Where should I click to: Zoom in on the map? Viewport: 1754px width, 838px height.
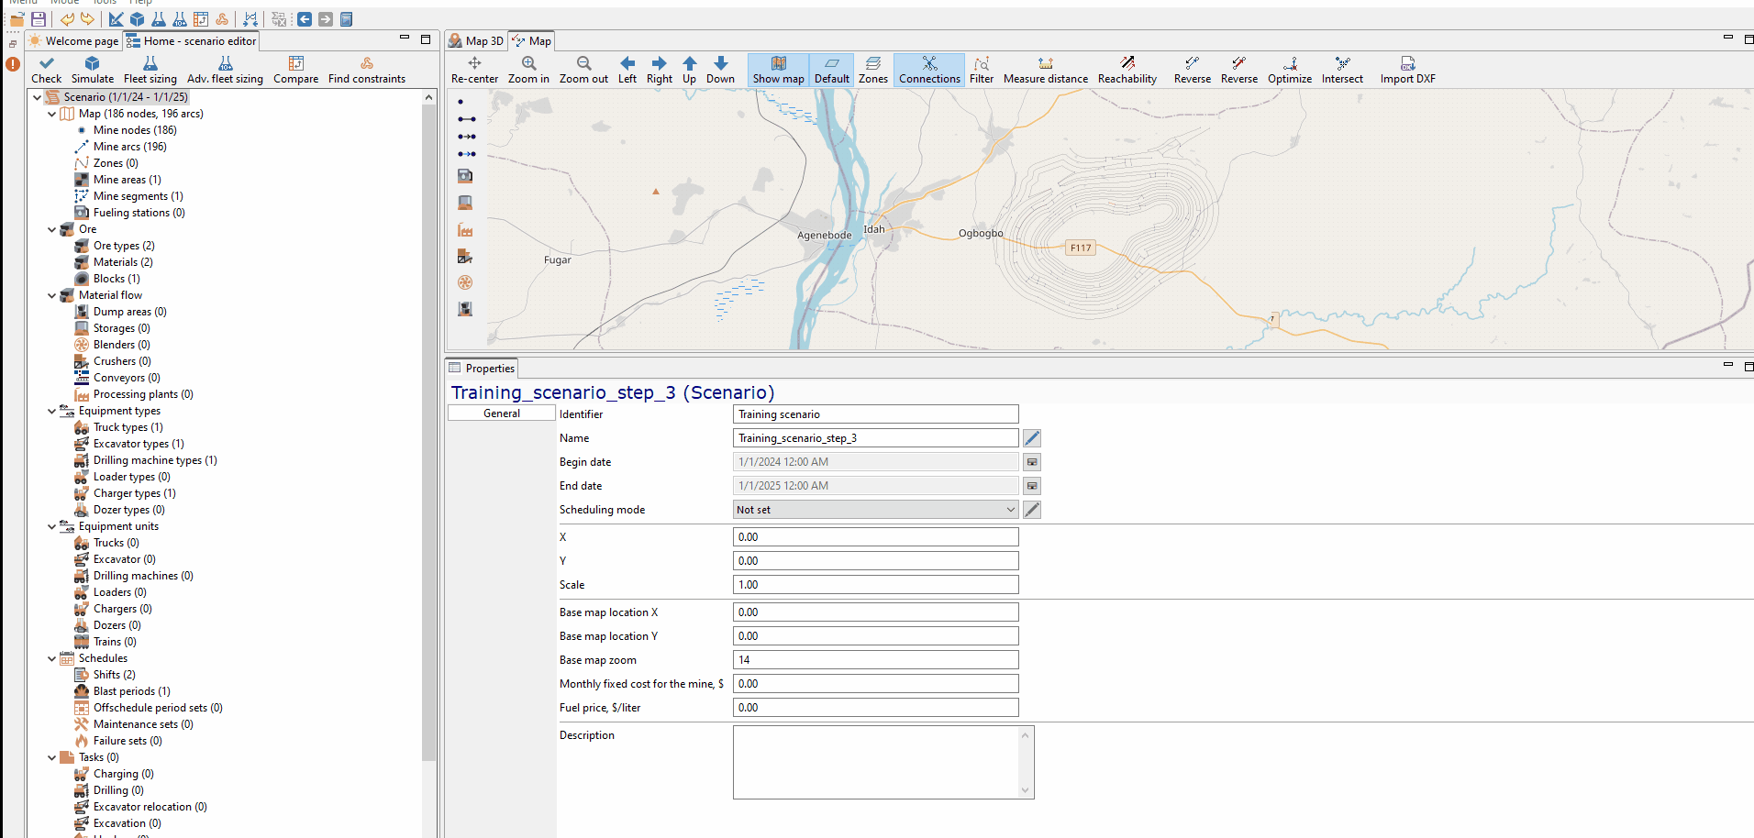528,70
